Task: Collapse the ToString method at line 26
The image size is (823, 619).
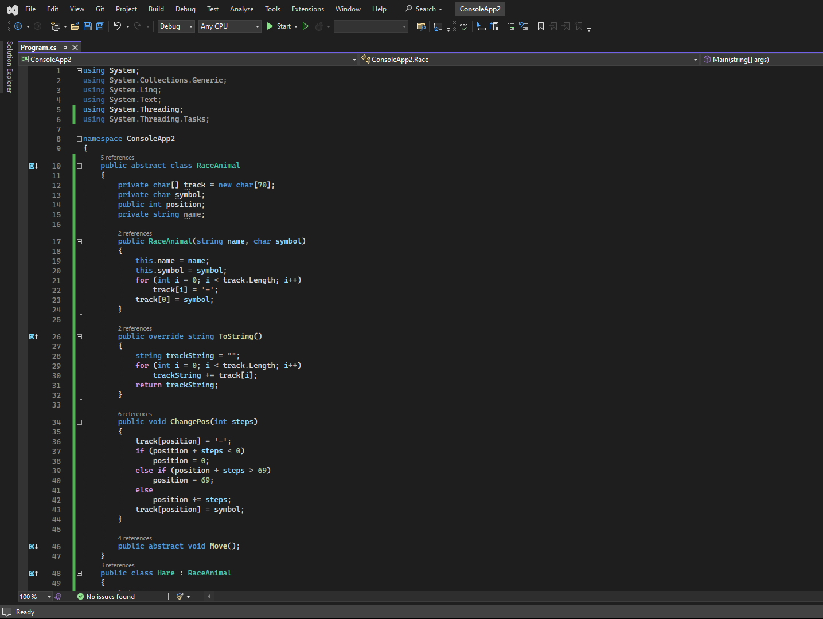Action: point(79,336)
